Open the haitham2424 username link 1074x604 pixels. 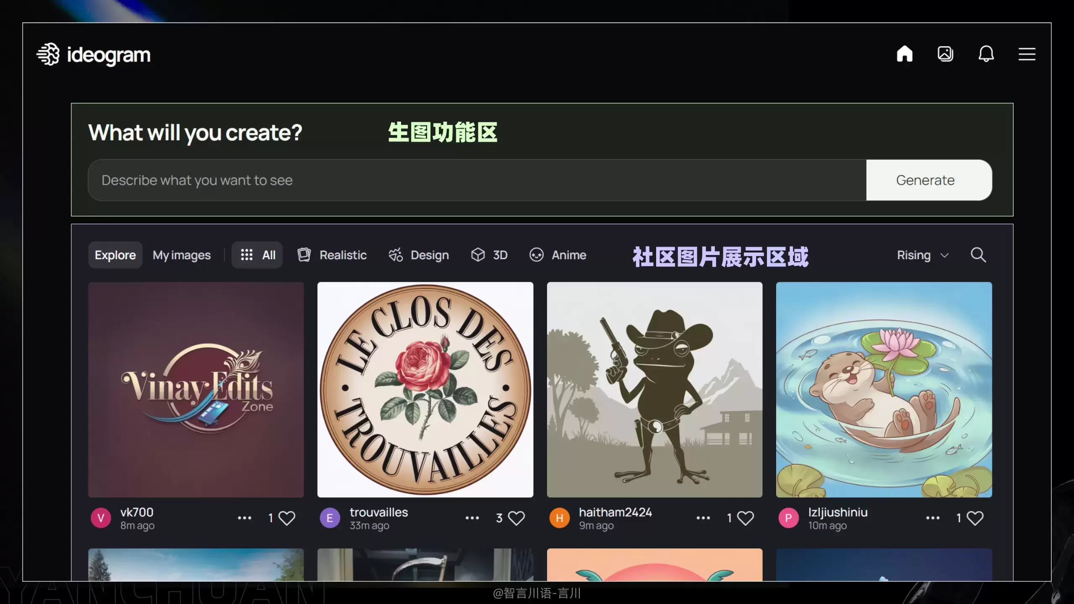(x=615, y=512)
